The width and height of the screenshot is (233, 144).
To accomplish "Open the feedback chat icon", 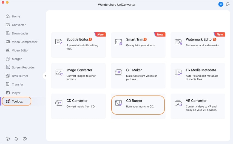I will click(25, 139).
